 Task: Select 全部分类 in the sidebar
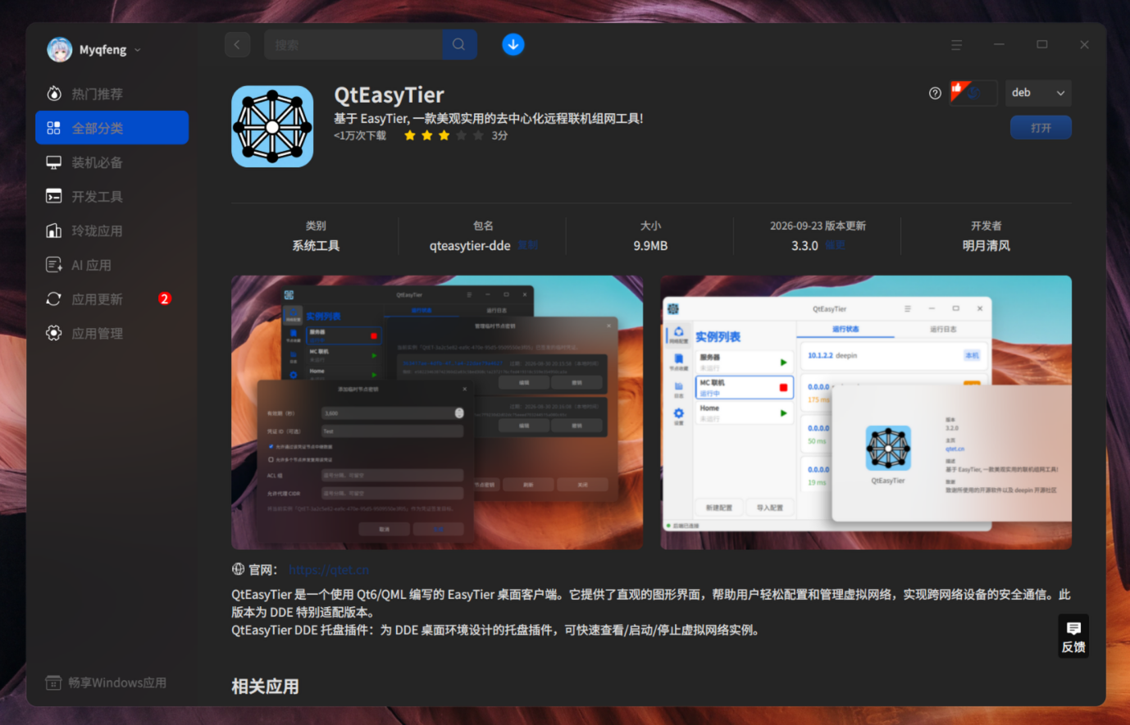click(x=112, y=128)
